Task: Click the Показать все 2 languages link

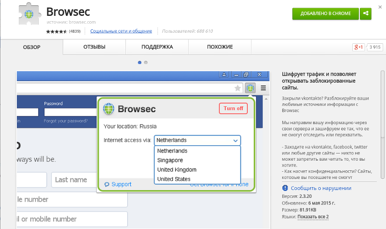Action: [313, 216]
